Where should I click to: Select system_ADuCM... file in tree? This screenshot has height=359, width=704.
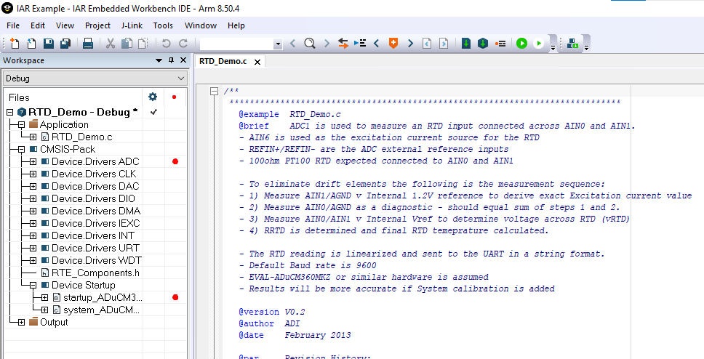[x=102, y=310]
